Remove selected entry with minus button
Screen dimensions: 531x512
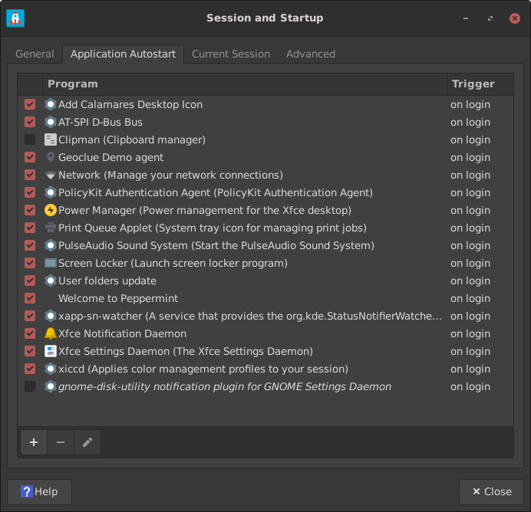pyautogui.click(x=61, y=442)
